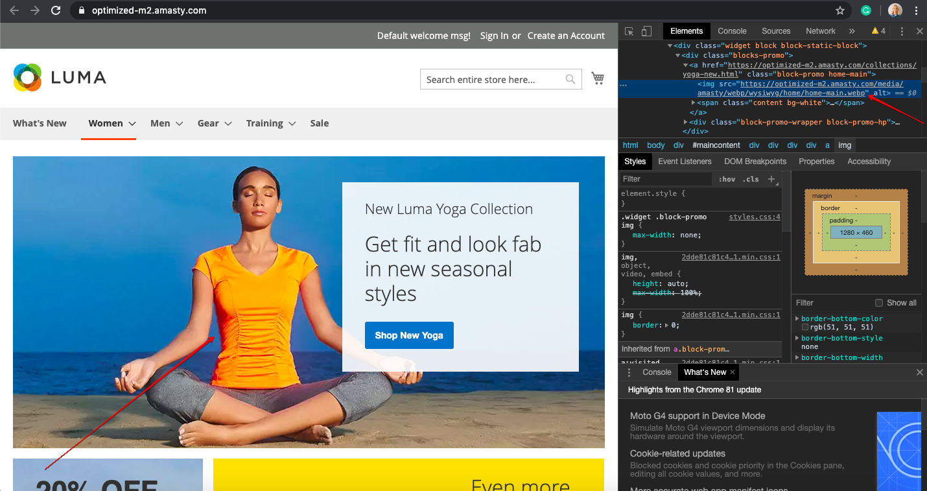Open the shopping cart icon
This screenshot has width=927, height=491.
598,78
